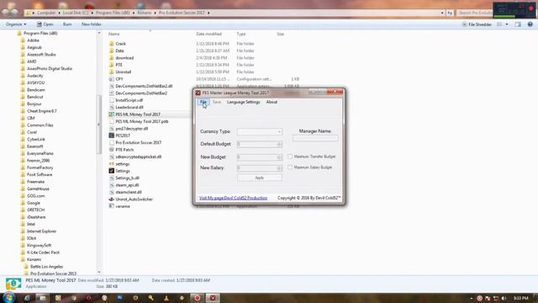The image size is (538, 303).
Task: Select the PTE folder icon
Action: pos(112,65)
